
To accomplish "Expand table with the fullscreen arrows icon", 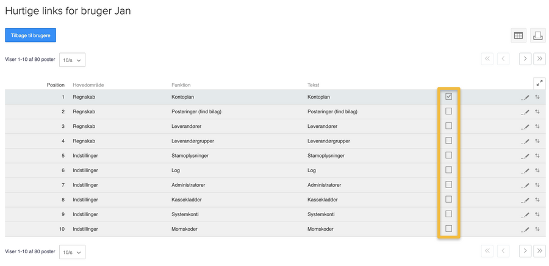I will (x=540, y=83).
